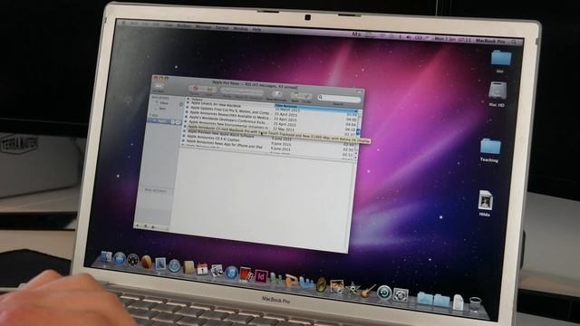Screen dimensions: 580x326
Task: Select message 'Apple Announces ResearchKit Available...'
Action: pyautogui.click(x=228, y=115)
